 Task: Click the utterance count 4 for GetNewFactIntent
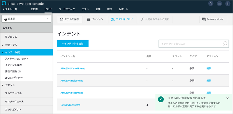[x=147, y=105]
